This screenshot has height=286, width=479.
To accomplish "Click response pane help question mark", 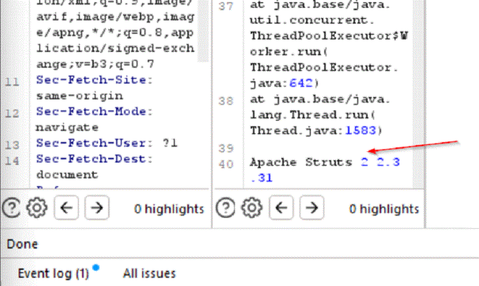I will tap(226, 208).
